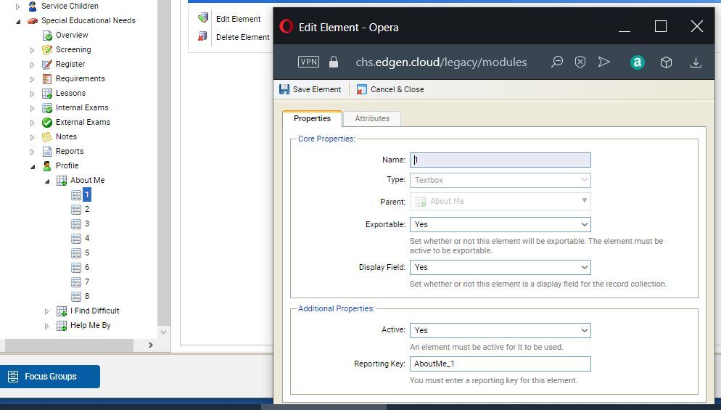Click the Delete Element icon
The image size is (721, 410).
[203, 36]
